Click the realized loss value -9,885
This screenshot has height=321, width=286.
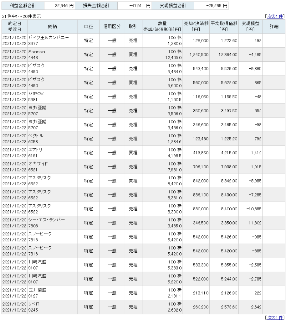click(x=255, y=69)
